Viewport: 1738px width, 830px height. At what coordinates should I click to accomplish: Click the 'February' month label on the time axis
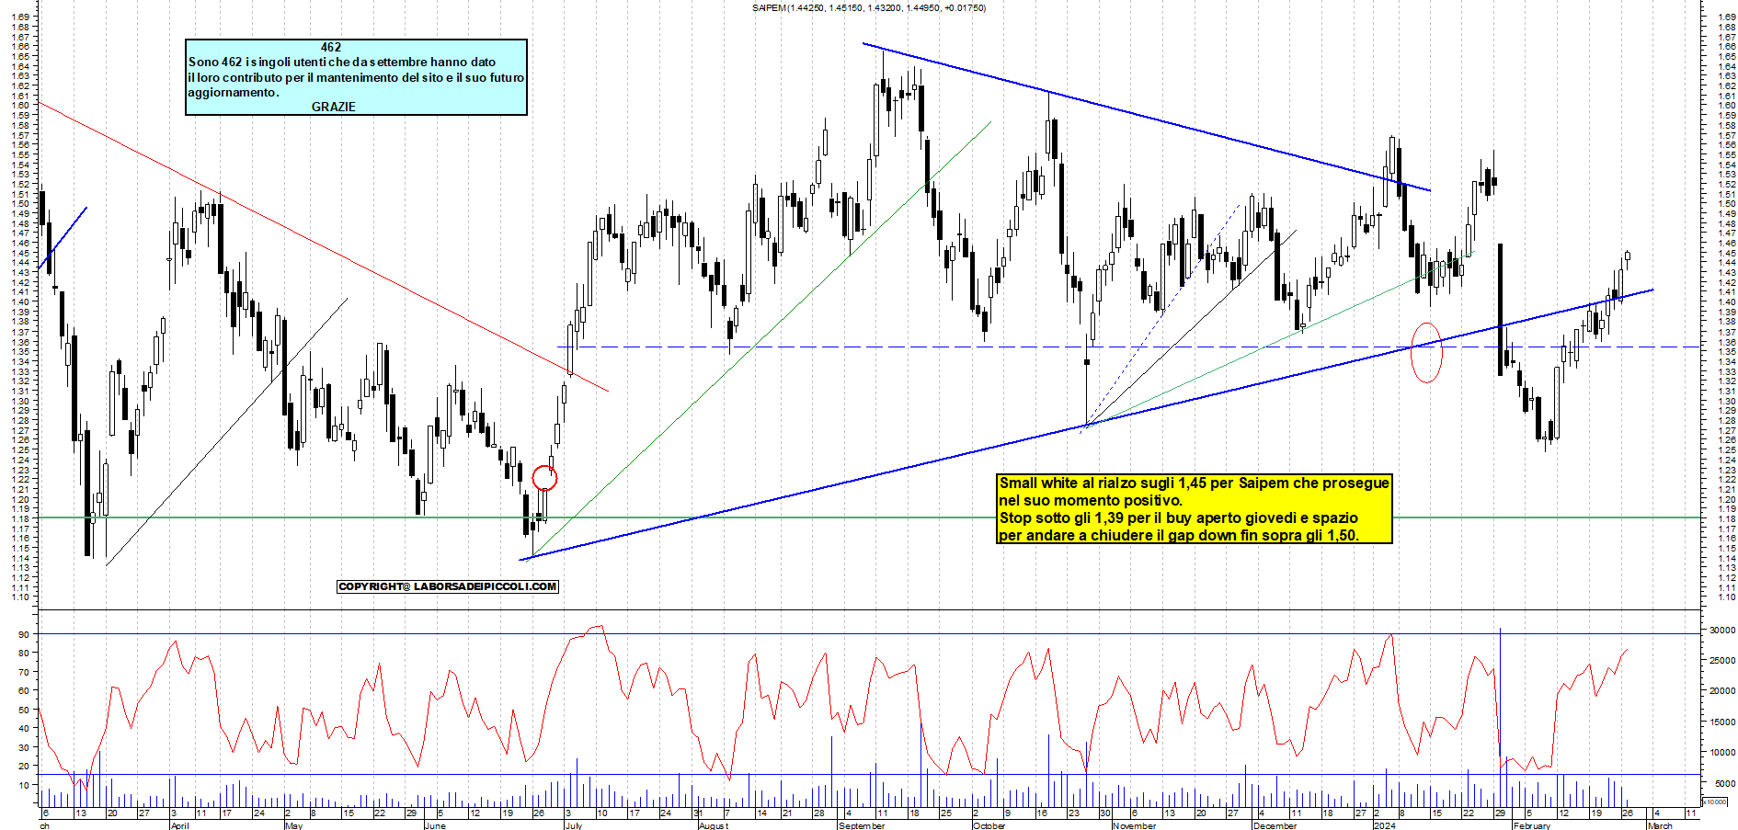(x=1531, y=825)
